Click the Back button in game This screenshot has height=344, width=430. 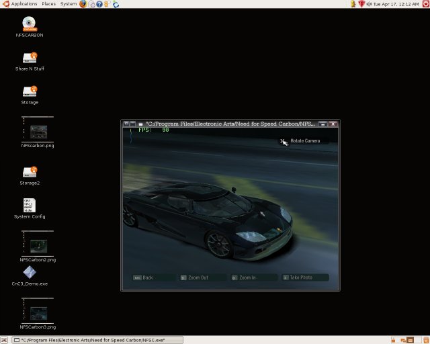[153, 277]
